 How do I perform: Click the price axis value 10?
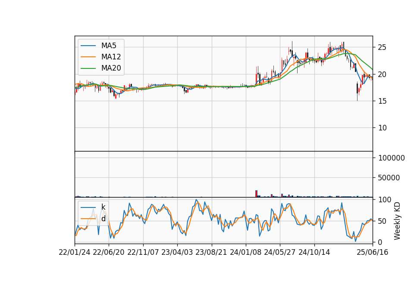pos(382,128)
